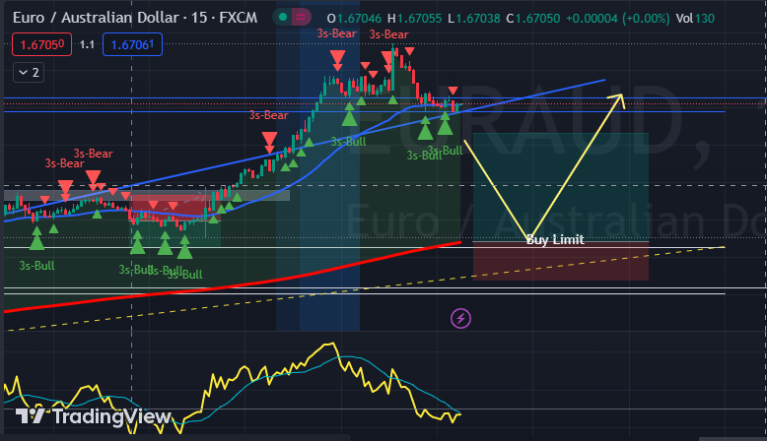Click the red sell price 1.67050 button

coord(42,44)
